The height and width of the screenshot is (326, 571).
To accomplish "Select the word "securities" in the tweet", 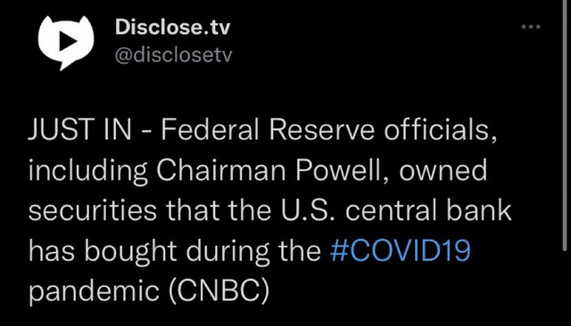I will pyautogui.click(x=93, y=210).
